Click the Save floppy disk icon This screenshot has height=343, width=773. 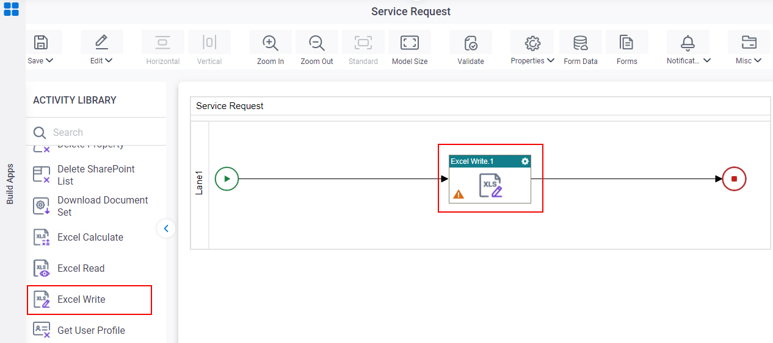tap(40, 42)
